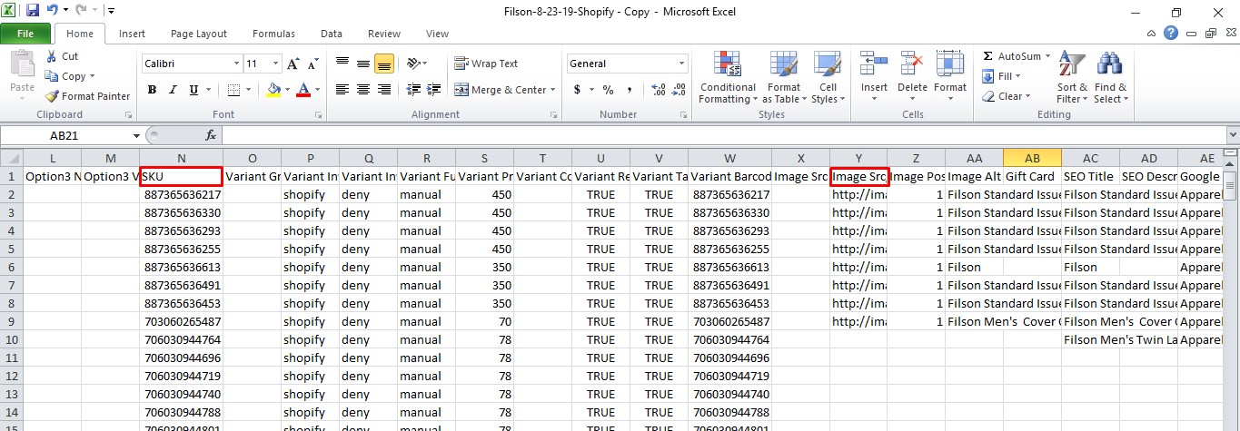Image resolution: width=1240 pixels, height=431 pixels.
Task: Toggle Italic formatting
Action: [173, 90]
